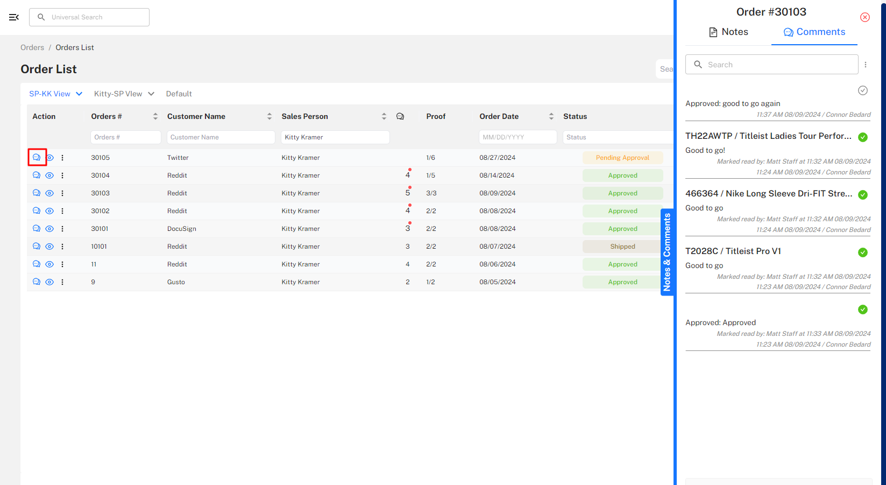The width and height of the screenshot is (886, 485).
Task: Open more actions menu for order 30105
Action: [62, 158]
